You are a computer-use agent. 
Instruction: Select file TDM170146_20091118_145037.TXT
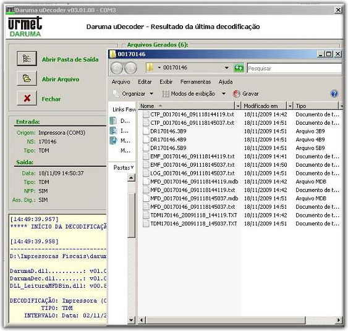click(x=193, y=224)
